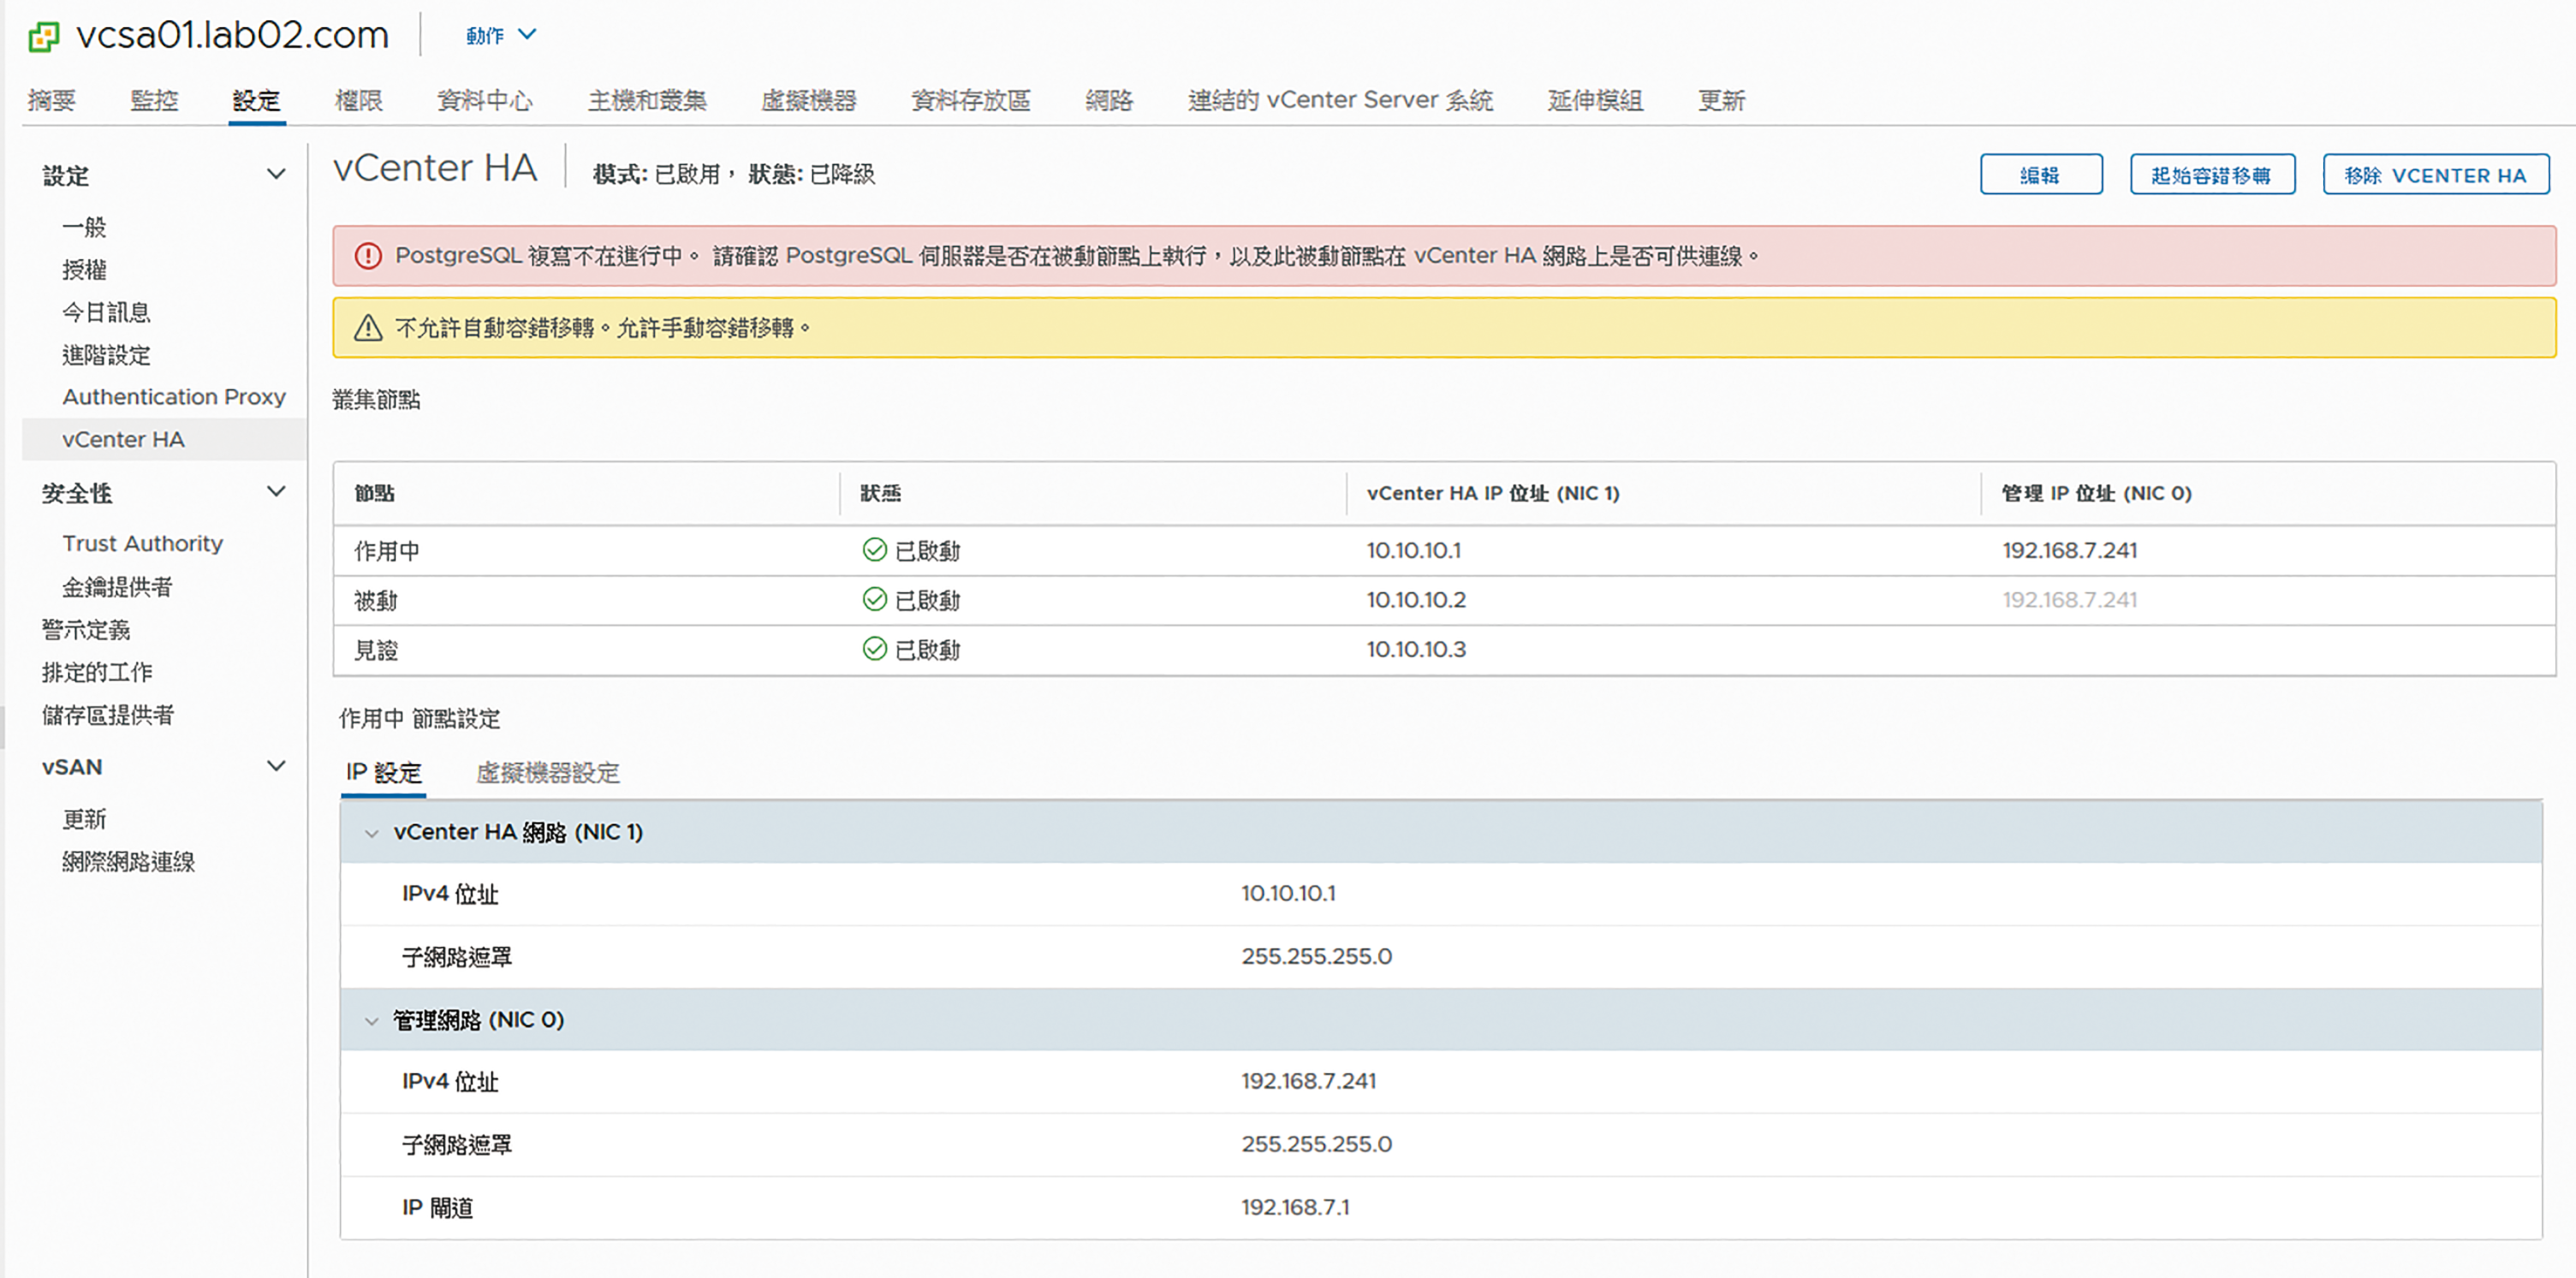Collapse 管理網路 (NIC 0) section
2576x1278 pixels.
point(372,1021)
